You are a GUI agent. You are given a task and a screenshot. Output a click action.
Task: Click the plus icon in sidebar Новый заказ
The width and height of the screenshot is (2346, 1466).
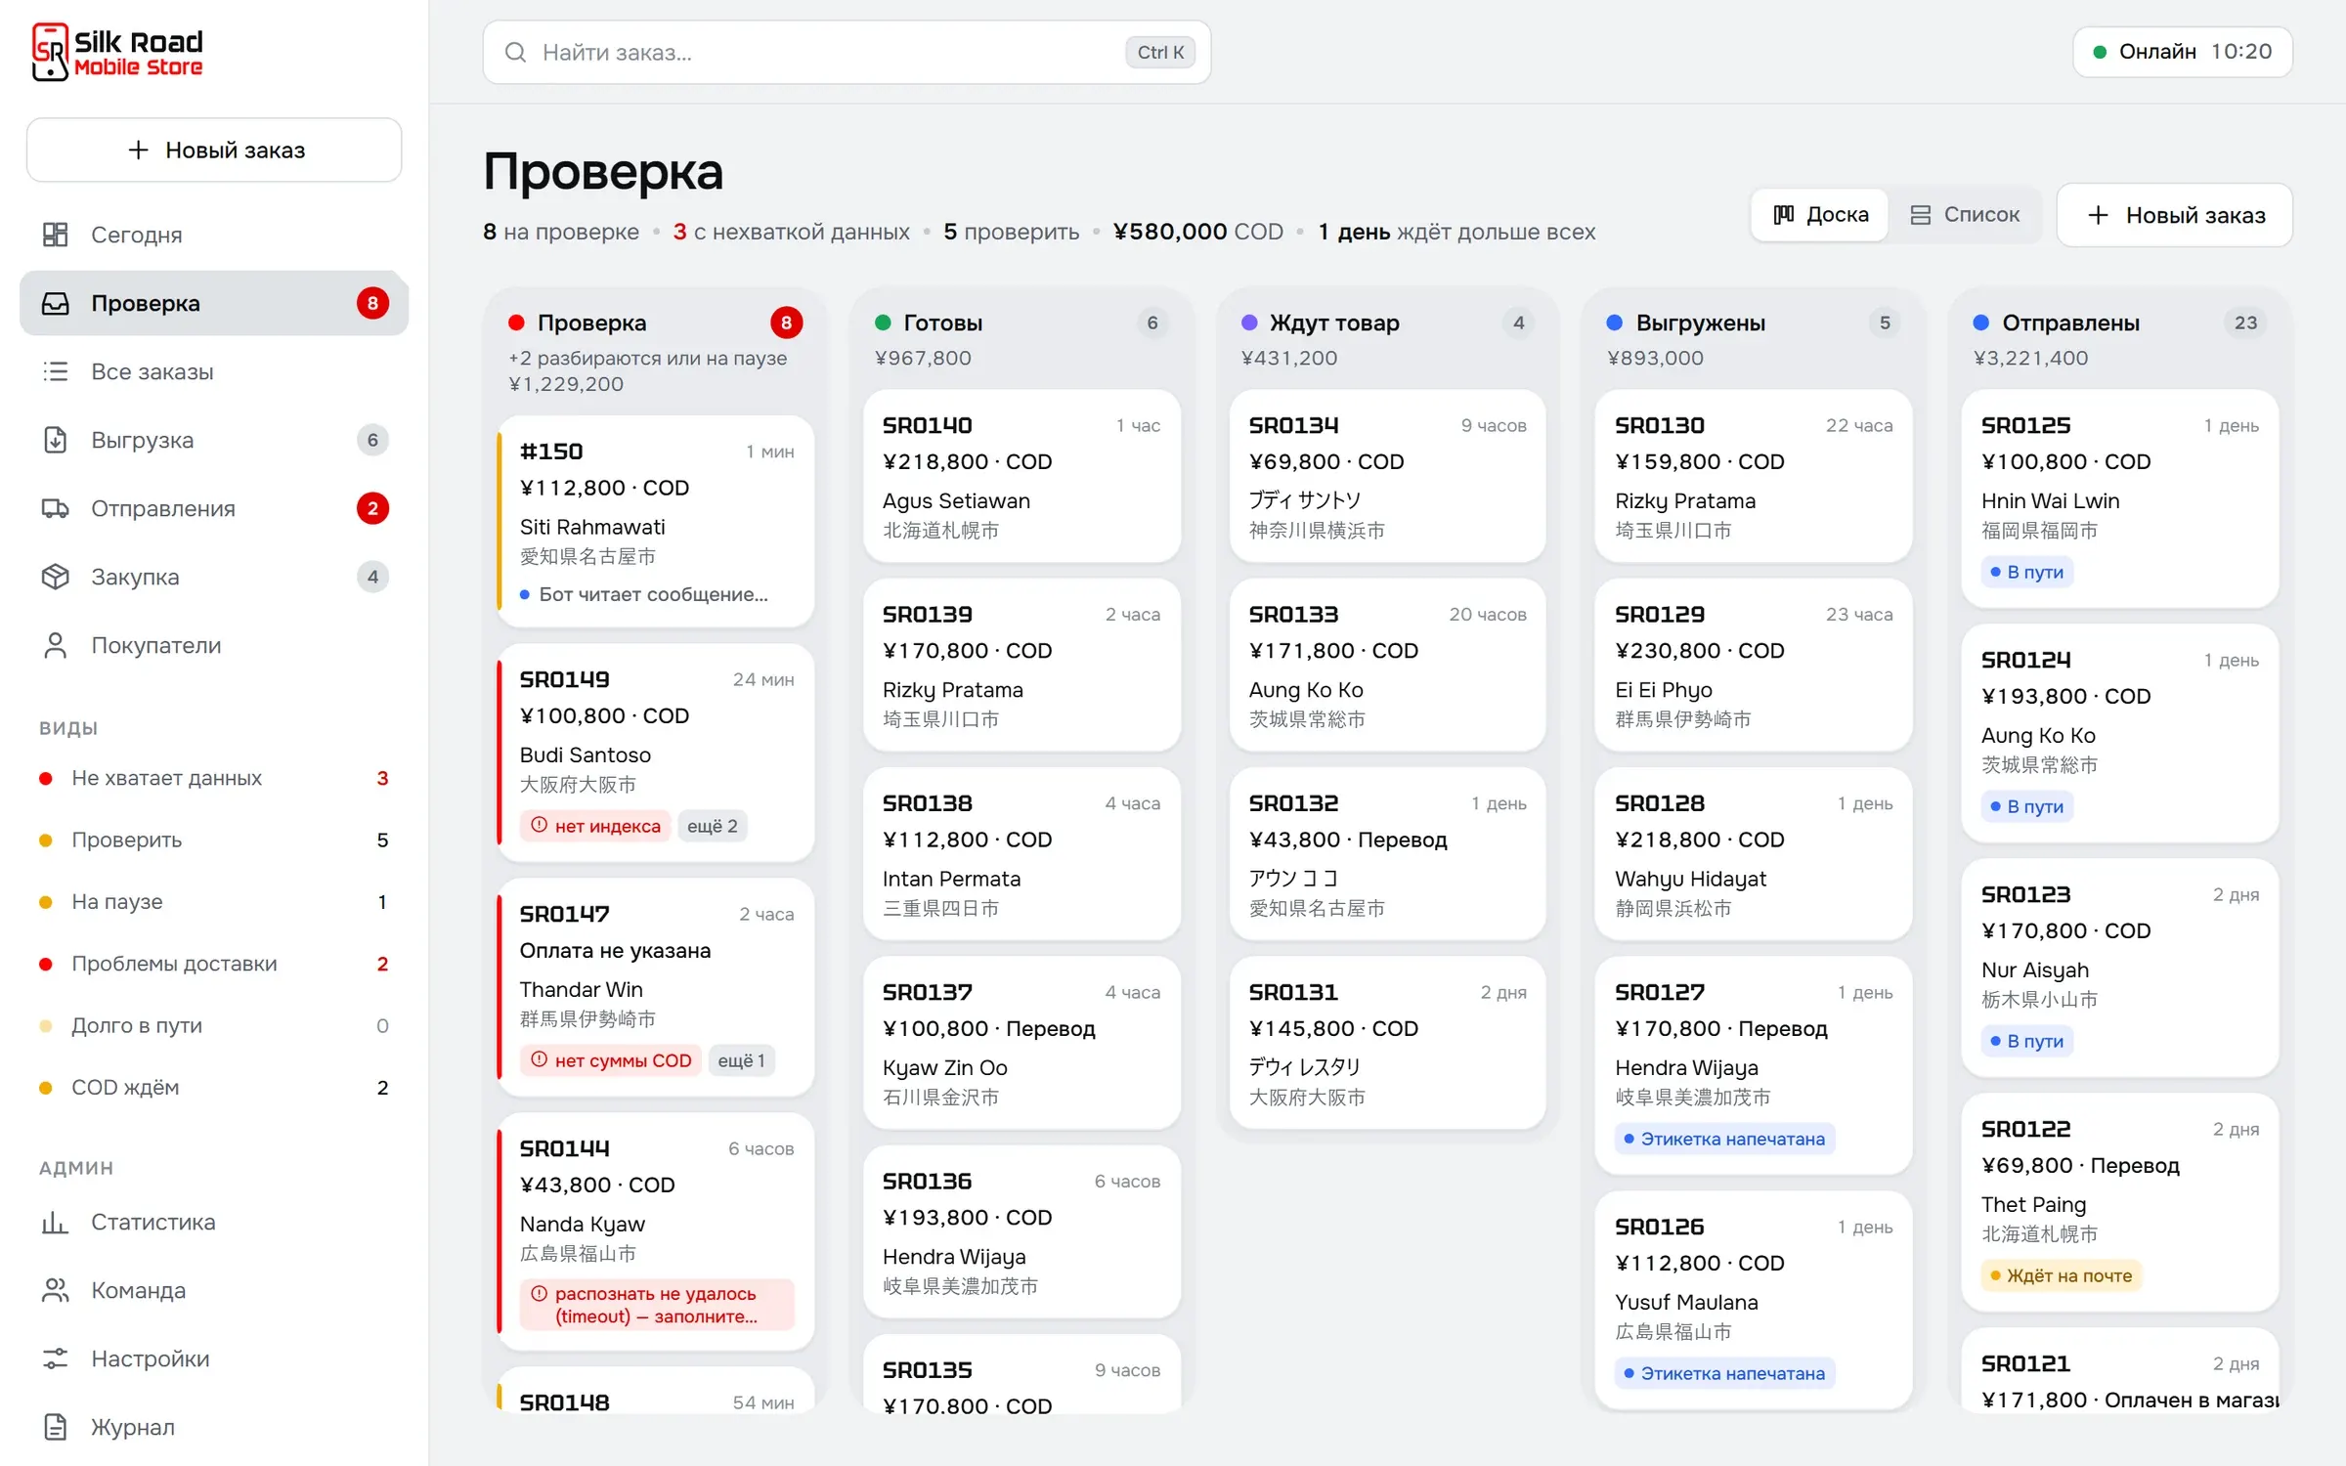click(138, 150)
